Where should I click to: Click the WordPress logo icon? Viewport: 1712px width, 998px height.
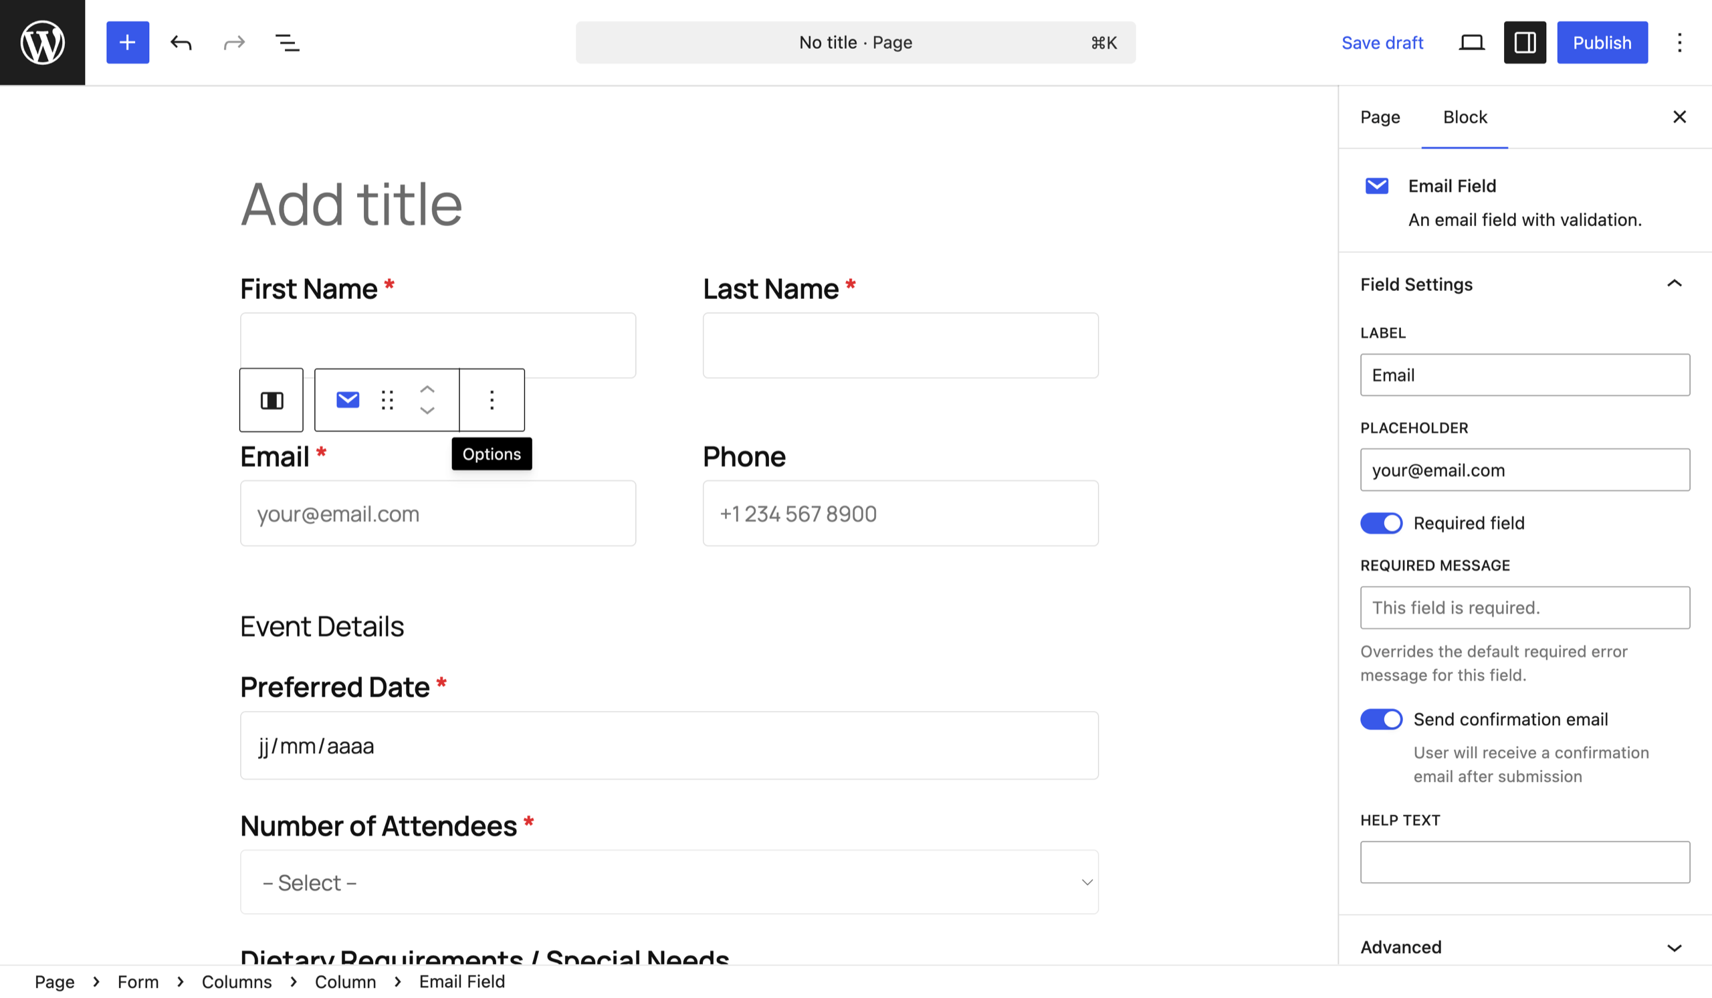42,42
